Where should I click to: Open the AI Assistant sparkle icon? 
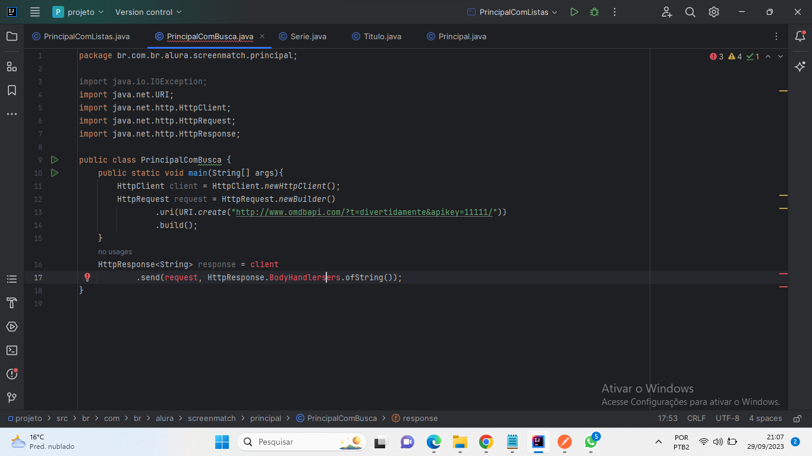pyautogui.click(x=800, y=66)
